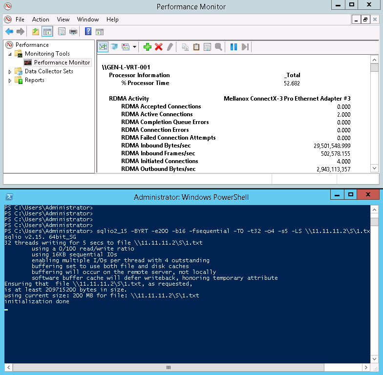
Task: Expand the Data Collector Sets node
Action: pyautogui.click(x=10, y=72)
